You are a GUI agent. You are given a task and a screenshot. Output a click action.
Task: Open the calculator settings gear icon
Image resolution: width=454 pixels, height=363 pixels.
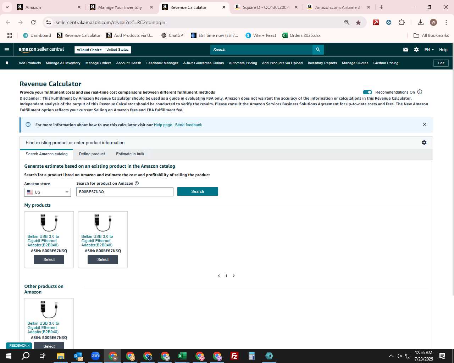(x=424, y=143)
